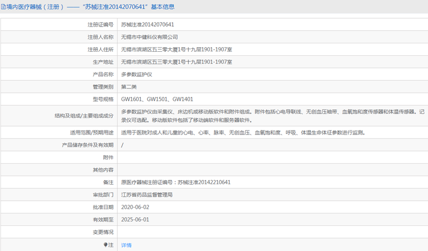Select registration number 苏械注准20142070641 value

pyautogui.click(x=148, y=24)
